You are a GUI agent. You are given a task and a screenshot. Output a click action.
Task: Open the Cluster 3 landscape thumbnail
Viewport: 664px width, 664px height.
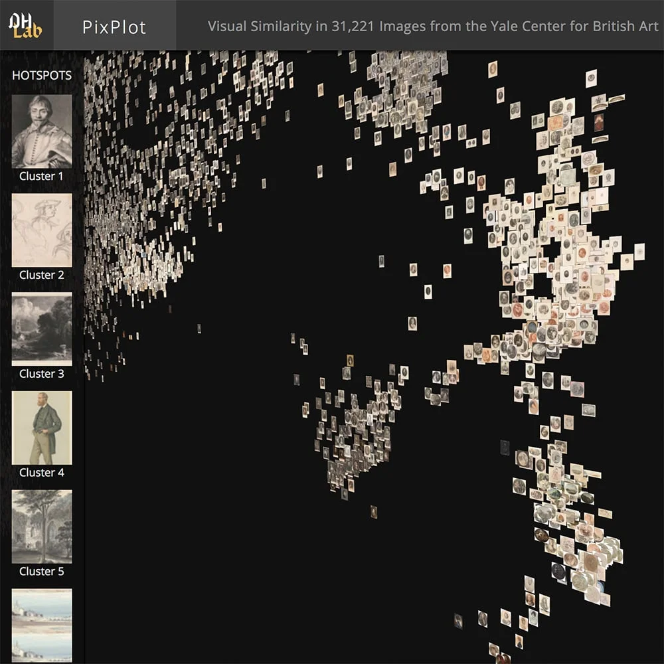[42, 329]
